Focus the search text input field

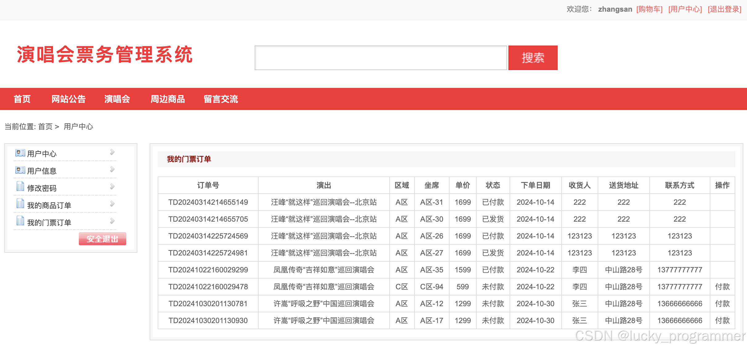[381, 58]
